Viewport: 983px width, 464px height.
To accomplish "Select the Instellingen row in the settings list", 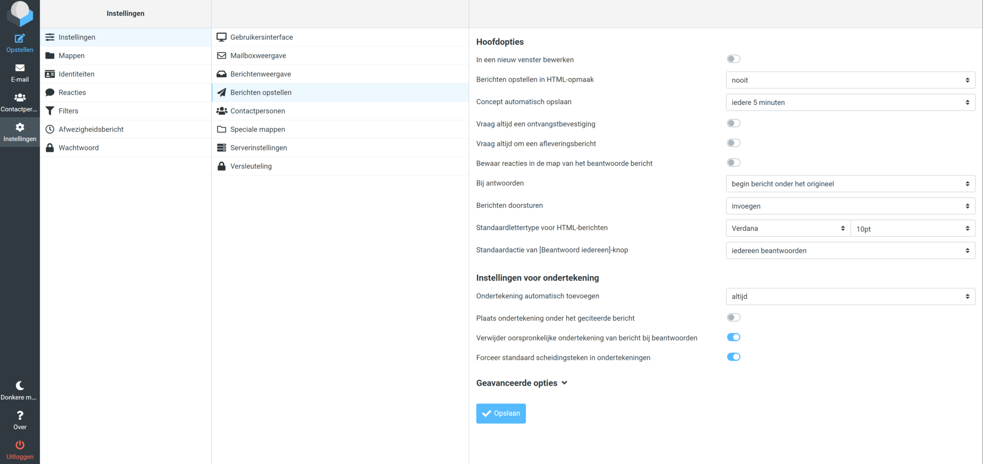I will pyautogui.click(x=125, y=37).
